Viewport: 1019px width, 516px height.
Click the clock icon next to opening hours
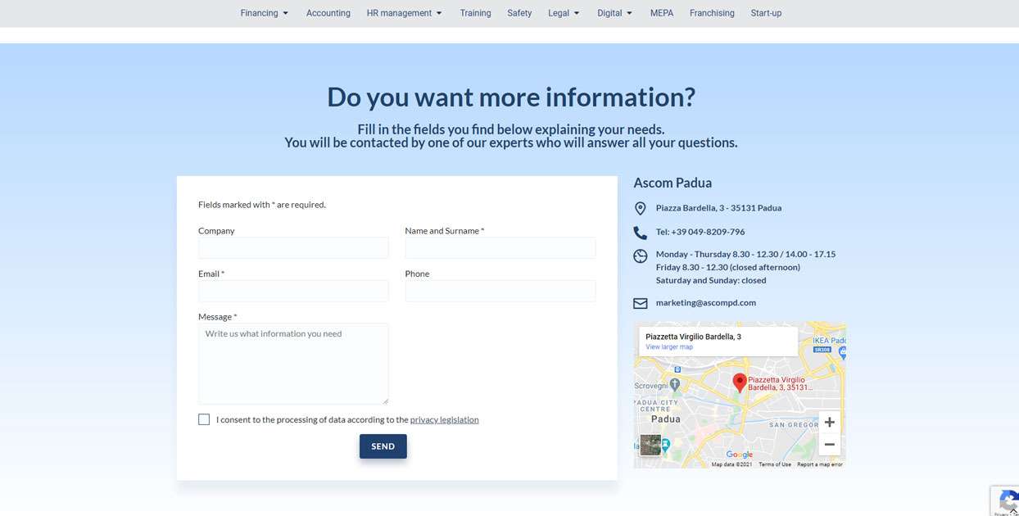pos(641,256)
